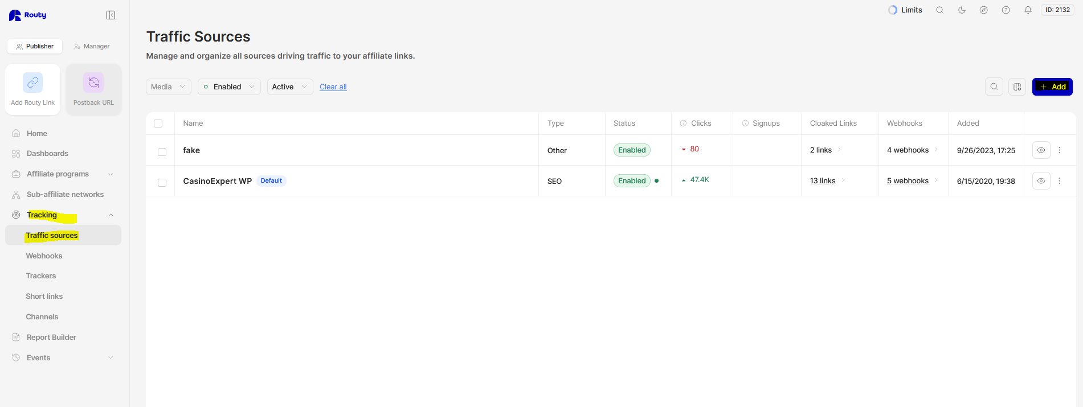Toggle the select-all checkbox in table header
Image resolution: width=1083 pixels, height=407 pixels.
[x=158, y=124]
